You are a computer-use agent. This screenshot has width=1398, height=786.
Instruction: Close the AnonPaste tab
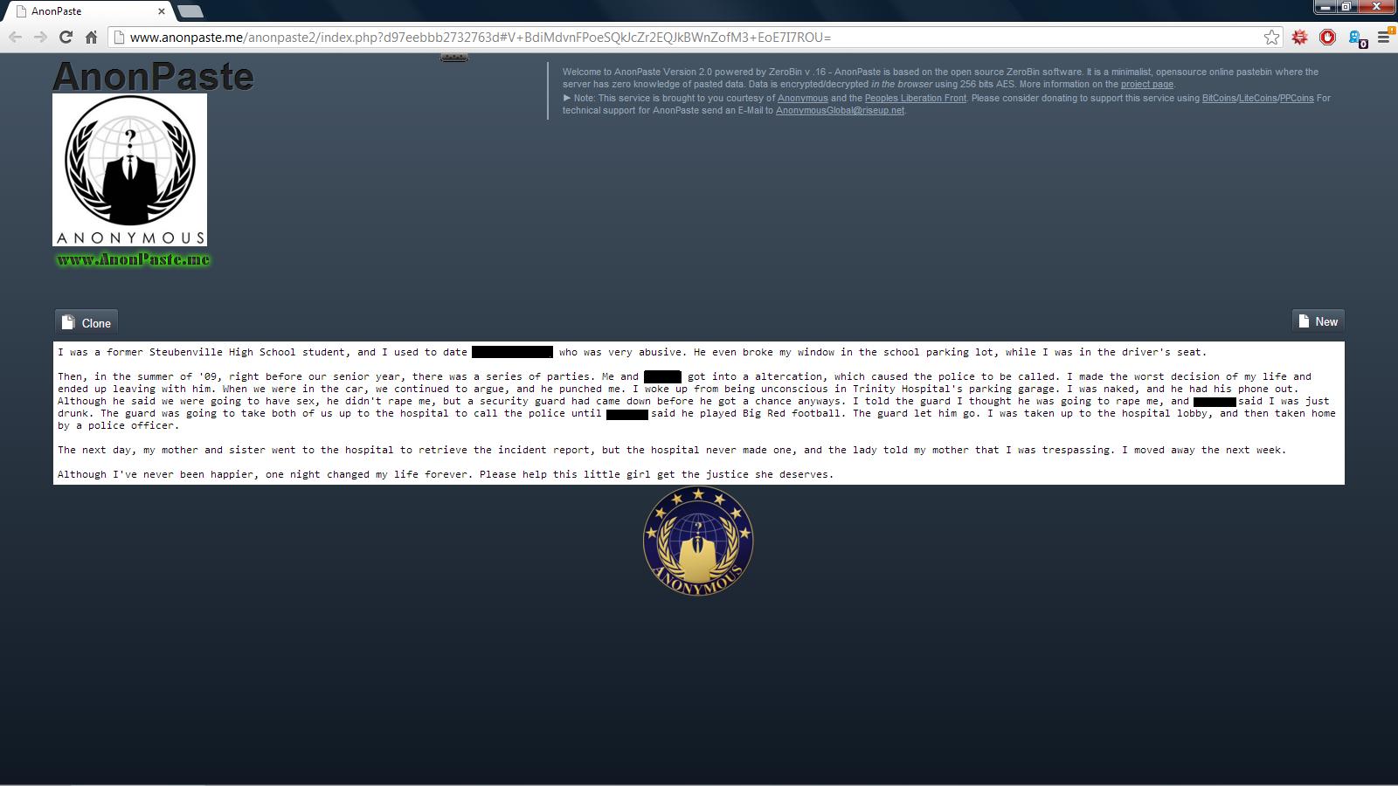pos(162,11)
